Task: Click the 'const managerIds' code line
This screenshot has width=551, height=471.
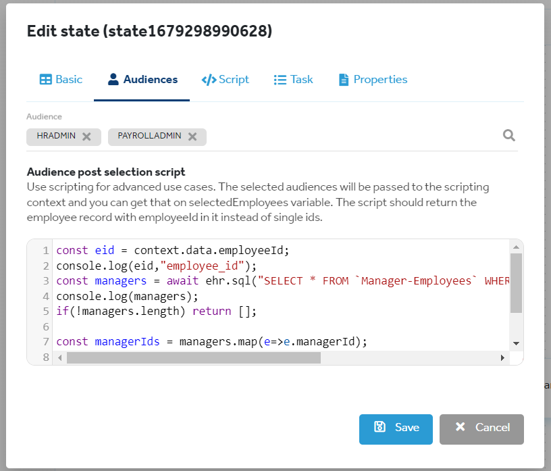Action: (211, 341)
